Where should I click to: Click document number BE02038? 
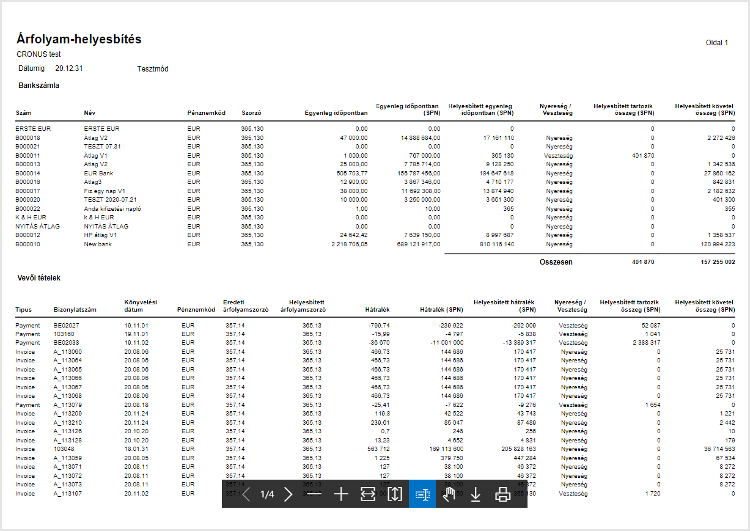pos(66,343)
